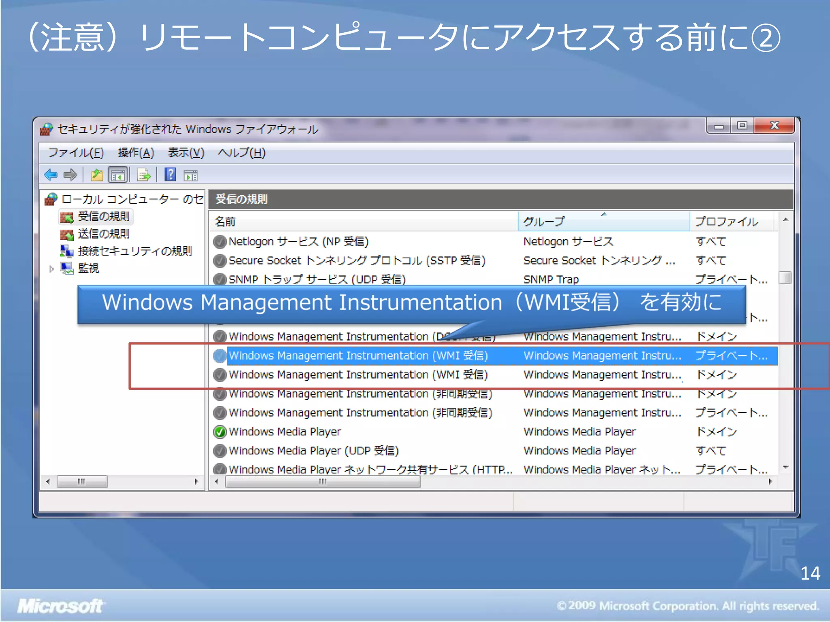Click the 受信の規則 tree icon
The image size is (830, 622).
(67, 217)
